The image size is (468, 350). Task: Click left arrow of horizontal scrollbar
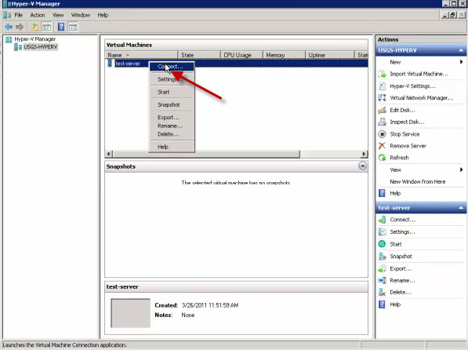(109, 154)
